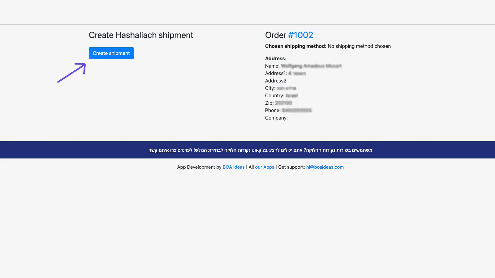Screen dimensions: 495x278
Task: Click the blurred Phone number value
Action: [297, 111]
